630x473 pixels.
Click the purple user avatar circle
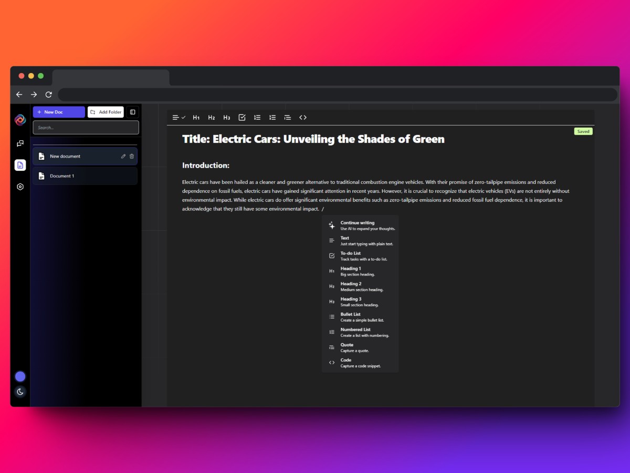click(20, 376)
